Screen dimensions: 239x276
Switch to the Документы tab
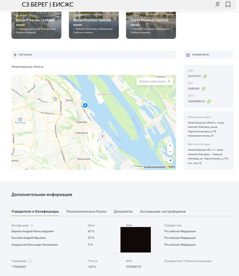(x=123, y=211)
